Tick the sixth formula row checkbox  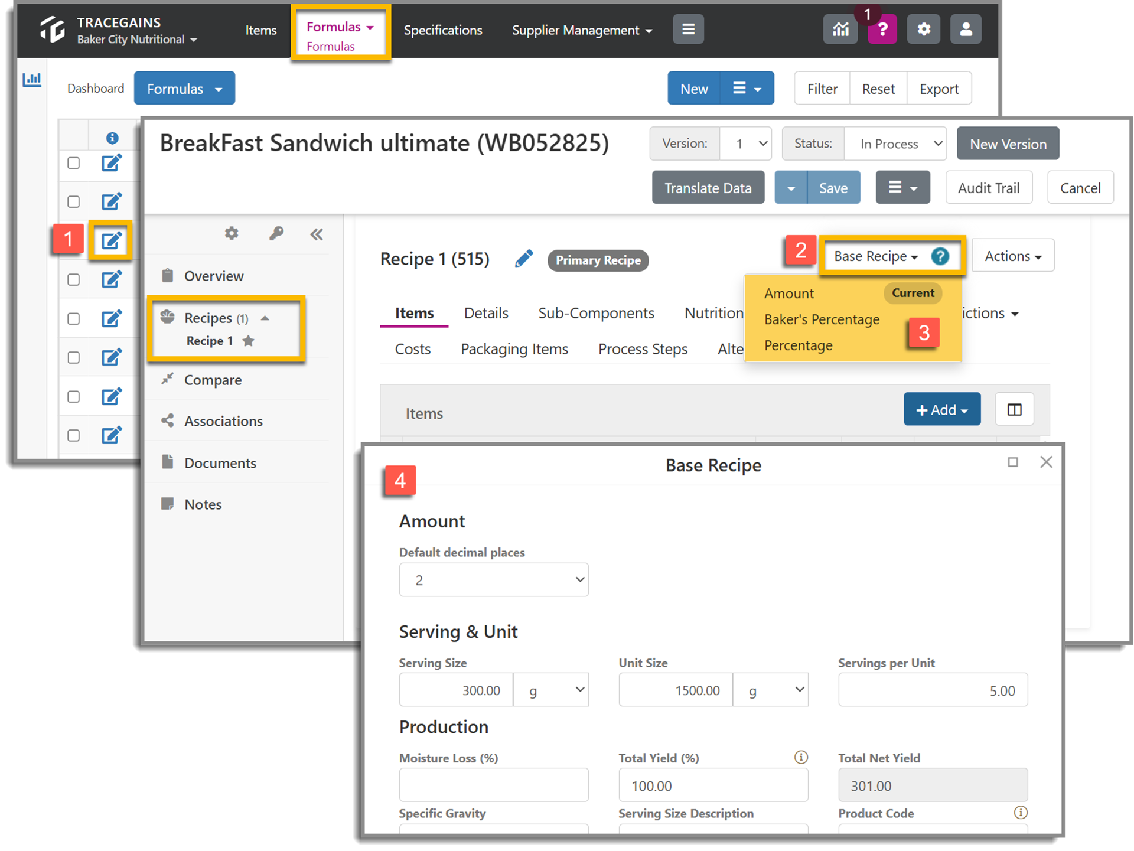tap(74, 358)
